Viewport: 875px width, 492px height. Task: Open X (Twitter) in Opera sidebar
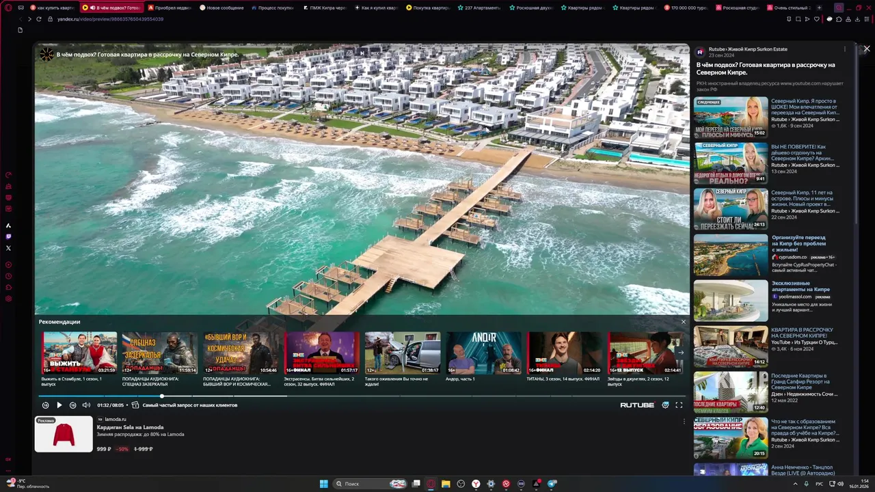click(8, 248)
